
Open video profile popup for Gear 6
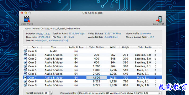[155, 74]
